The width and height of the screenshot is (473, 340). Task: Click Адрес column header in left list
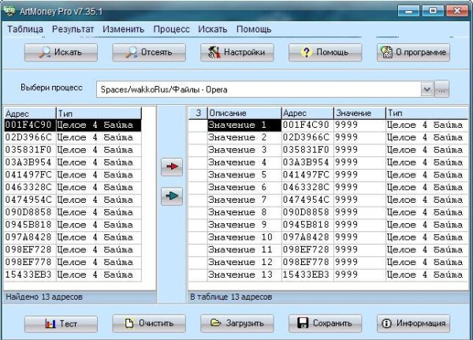click(x=30, y=114)
